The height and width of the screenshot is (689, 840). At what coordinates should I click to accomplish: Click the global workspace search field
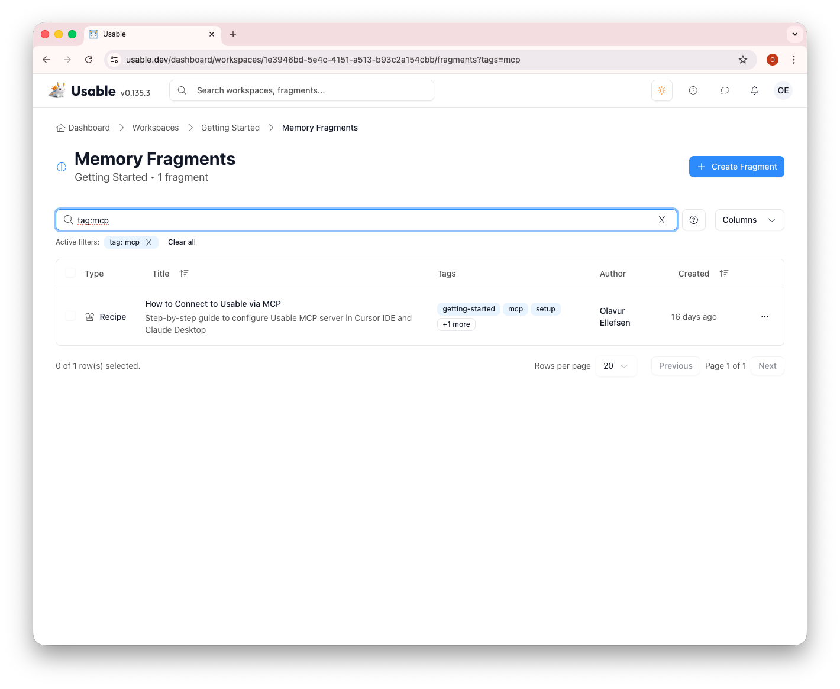coord(302,90)
